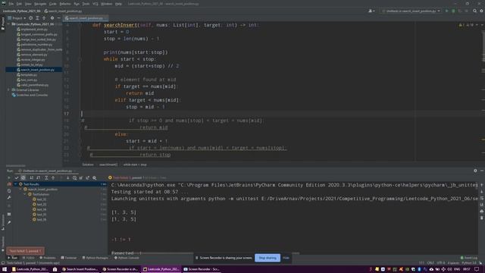Click the locate-file target icon in Project panel

coord(30,18)
